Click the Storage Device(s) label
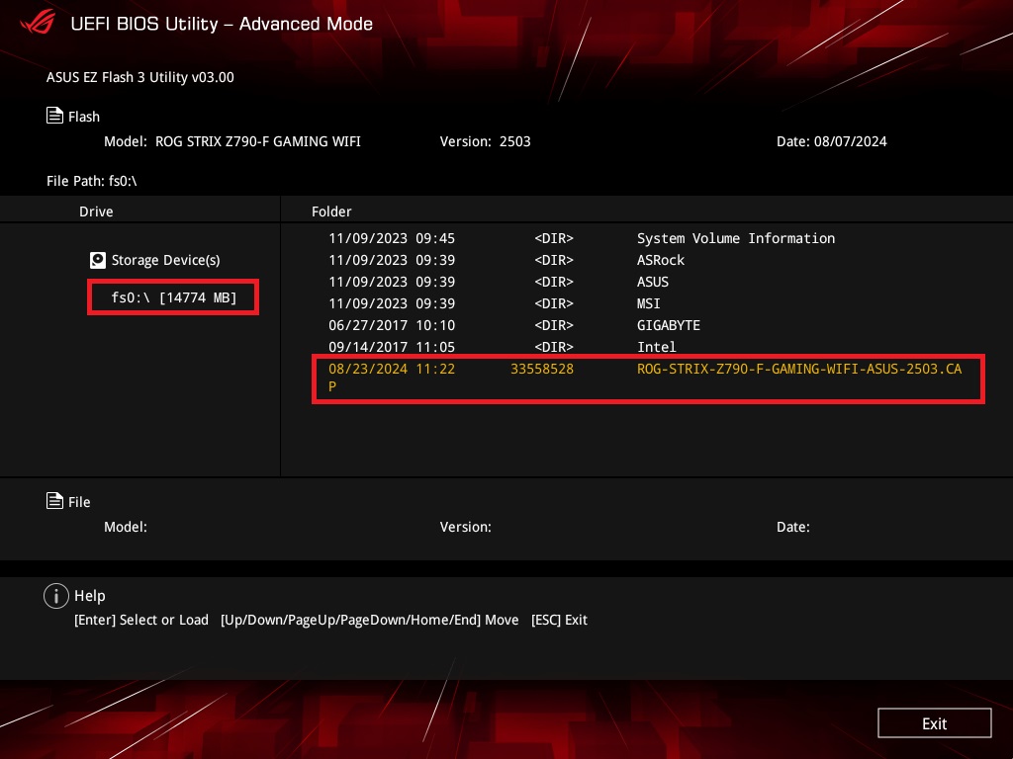The image size is (1013, 759). (165, 260)
